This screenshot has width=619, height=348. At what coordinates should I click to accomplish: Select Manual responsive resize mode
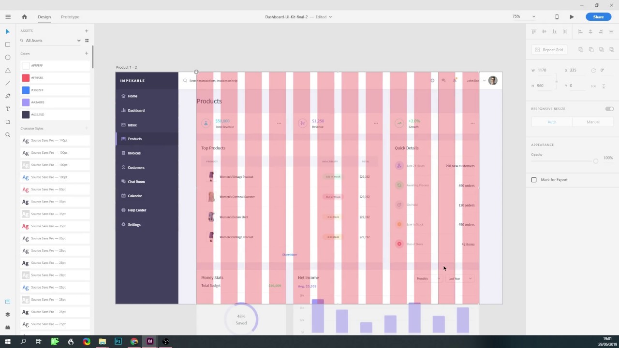593,122
